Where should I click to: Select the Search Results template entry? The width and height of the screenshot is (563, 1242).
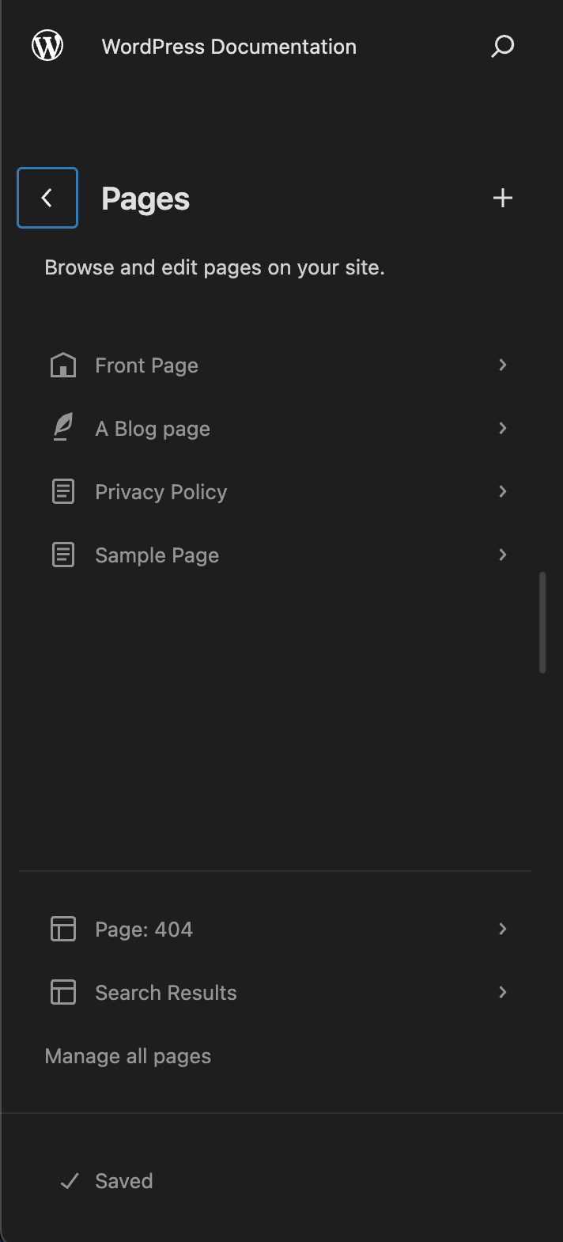click(165, 992)
